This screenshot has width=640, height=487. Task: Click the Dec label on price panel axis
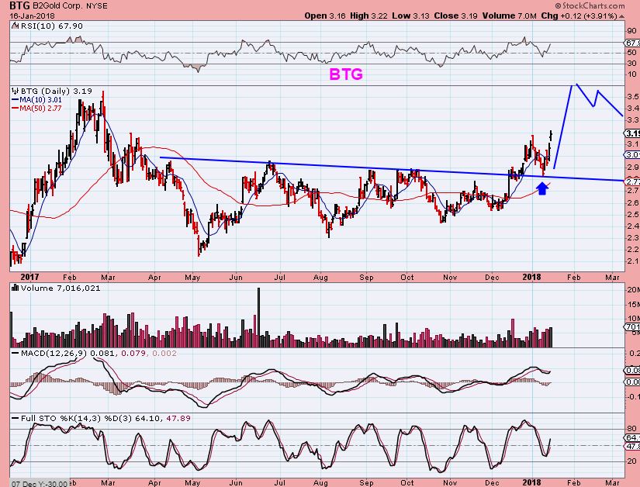click(493, 278)
